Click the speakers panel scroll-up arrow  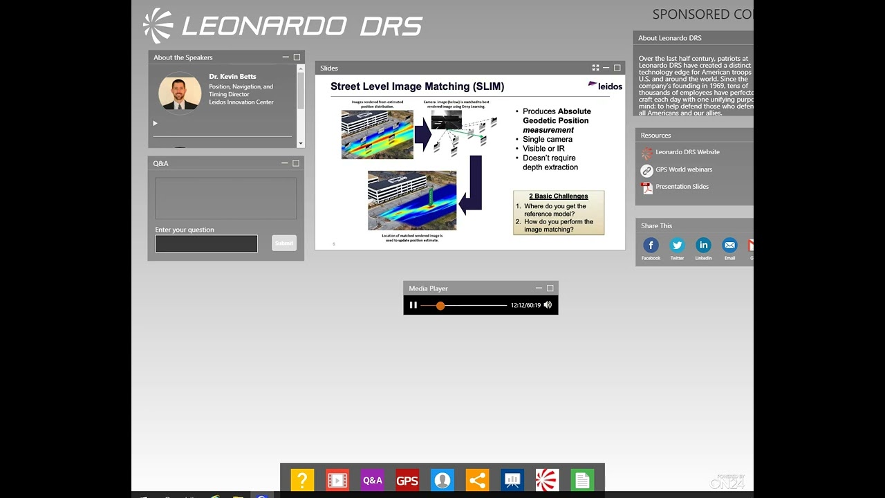point(301,68)
